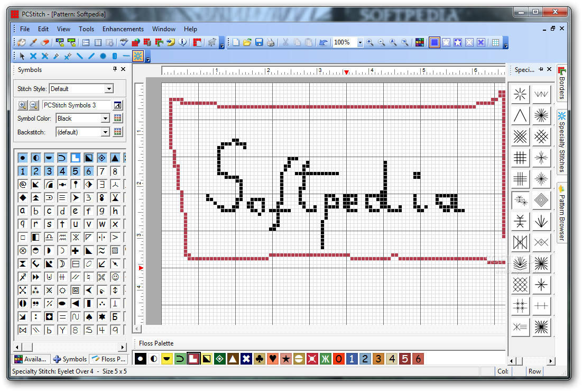The width and height of the screenshot is (582, 391).
Task: Open the pattern information icon
Action: pos(182,42)
